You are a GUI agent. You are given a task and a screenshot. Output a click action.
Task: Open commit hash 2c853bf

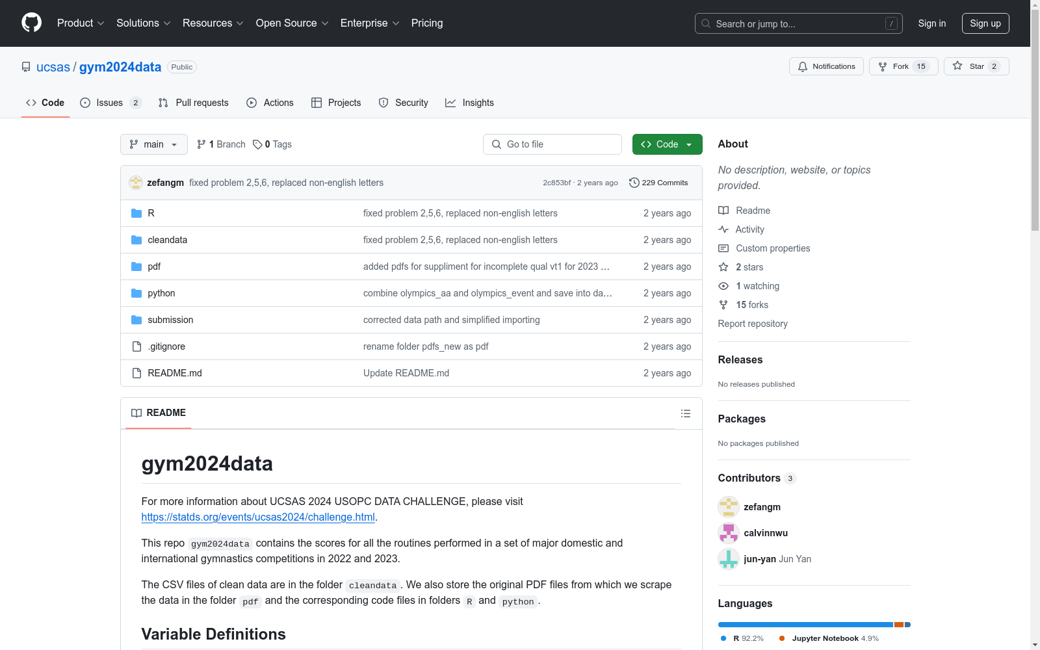click(557, 183)
